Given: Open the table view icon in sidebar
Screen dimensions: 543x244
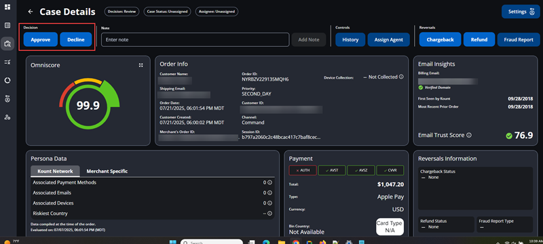Looking at the screenshot, I should click(x=7, y=25).
